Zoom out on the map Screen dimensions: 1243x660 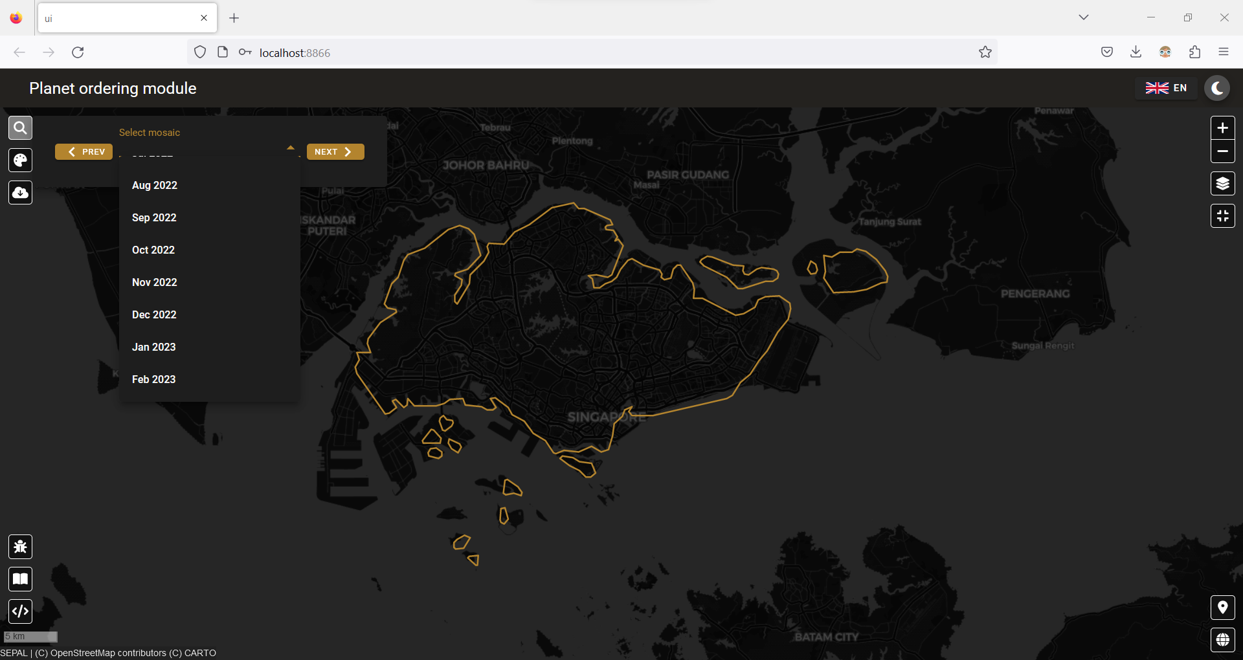1222,151
